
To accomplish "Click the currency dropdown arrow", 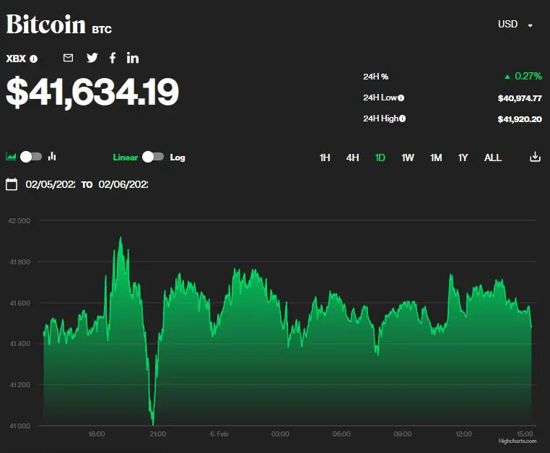I will point(531,25).
